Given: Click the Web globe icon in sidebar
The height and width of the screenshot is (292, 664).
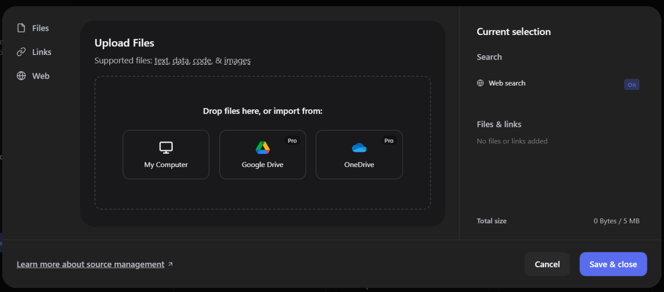Looking at the screenshot, I should tap(21, 76).
